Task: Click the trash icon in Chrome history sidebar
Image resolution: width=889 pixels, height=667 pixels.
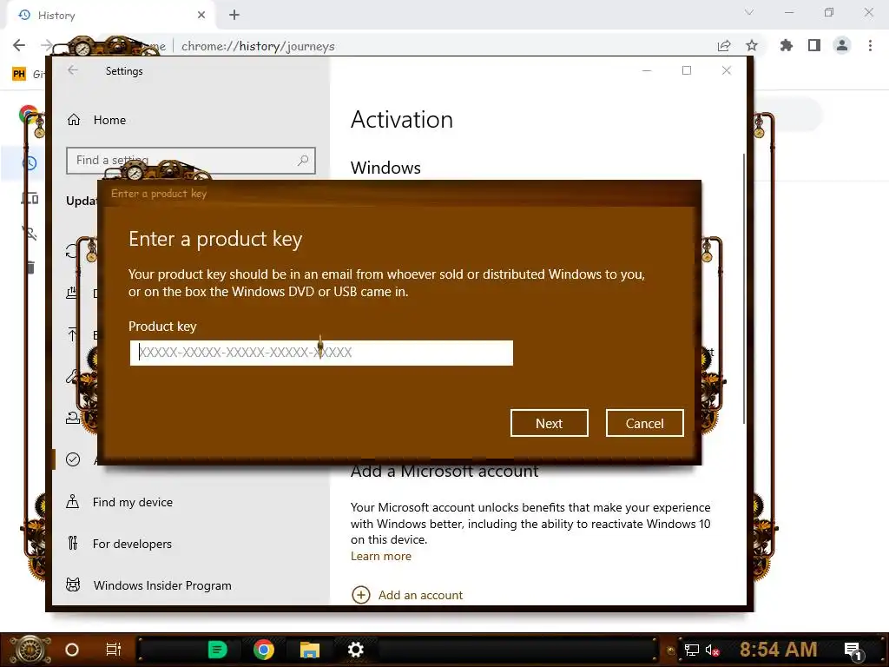Action: pyautogui.click(x=30, y=267)
